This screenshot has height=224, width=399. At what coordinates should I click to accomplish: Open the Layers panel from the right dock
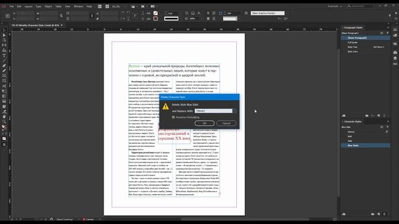pos(395,58)
